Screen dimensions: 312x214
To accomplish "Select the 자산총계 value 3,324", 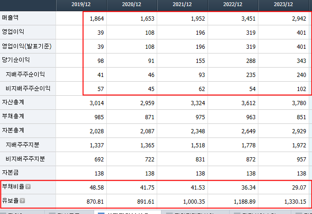I will (x=198, y=103).
